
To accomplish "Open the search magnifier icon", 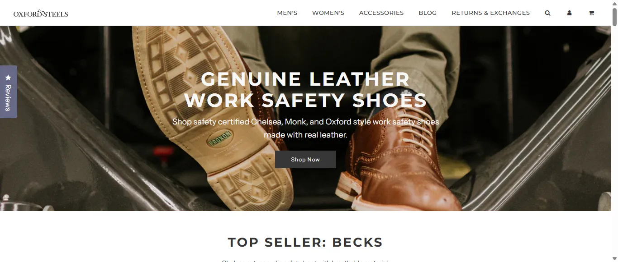I will coord(547,13).
